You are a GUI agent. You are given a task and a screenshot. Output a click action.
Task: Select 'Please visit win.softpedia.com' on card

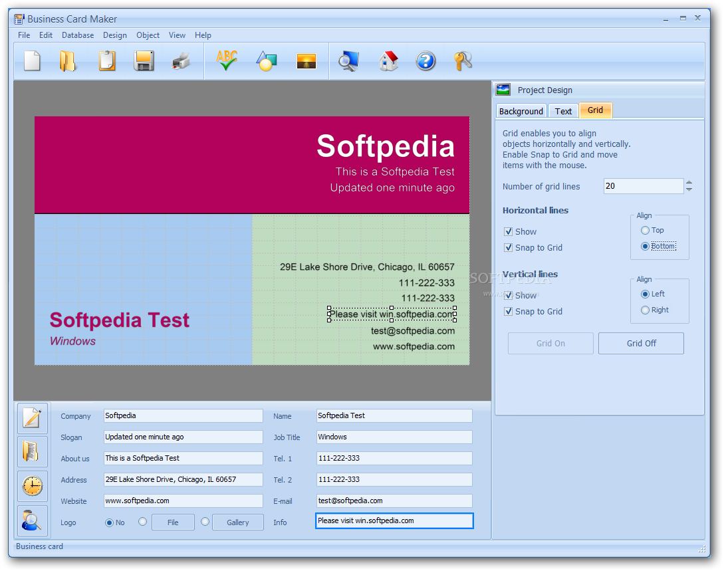point(392,314)
